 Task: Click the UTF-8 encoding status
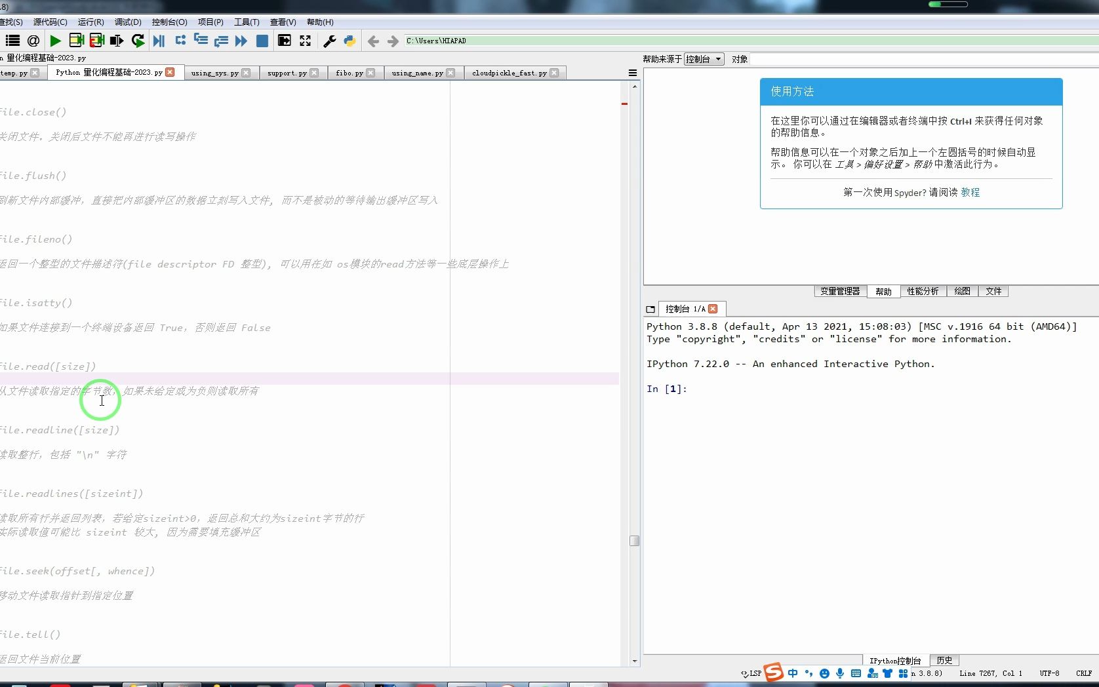[x=1049, y=673]
